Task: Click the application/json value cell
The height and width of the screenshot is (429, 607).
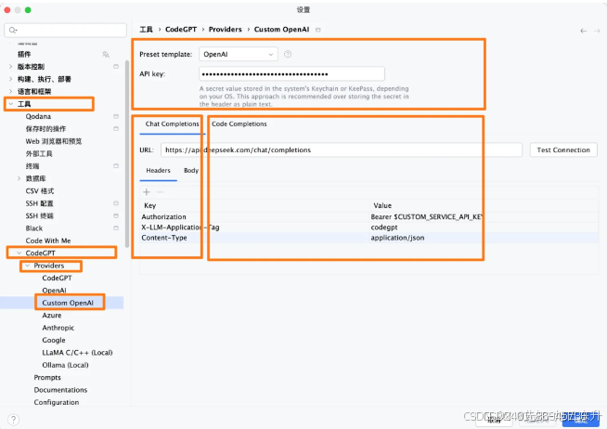Action: [x=397, y=238]
